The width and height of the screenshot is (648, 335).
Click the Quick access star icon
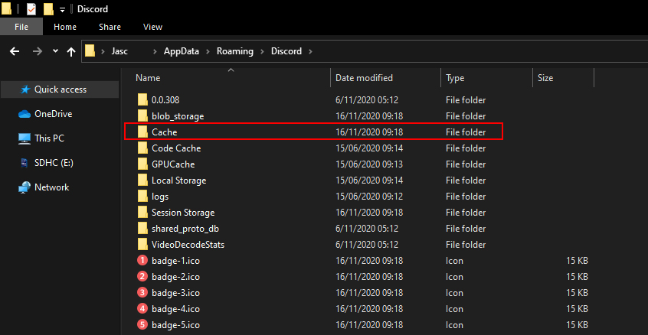tap(25, 89)
